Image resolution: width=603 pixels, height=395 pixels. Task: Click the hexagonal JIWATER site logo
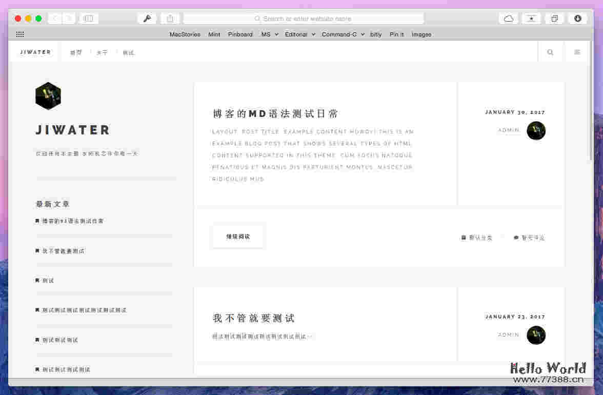(x=48, y=96)
